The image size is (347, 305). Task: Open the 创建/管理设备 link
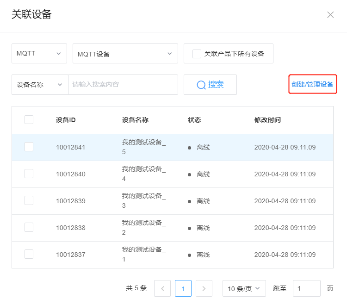click(312, 84)
